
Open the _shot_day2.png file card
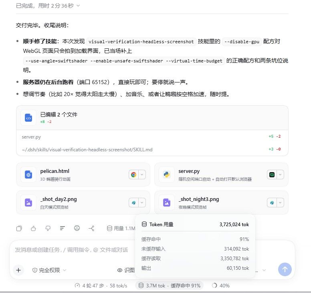point(83,203)
